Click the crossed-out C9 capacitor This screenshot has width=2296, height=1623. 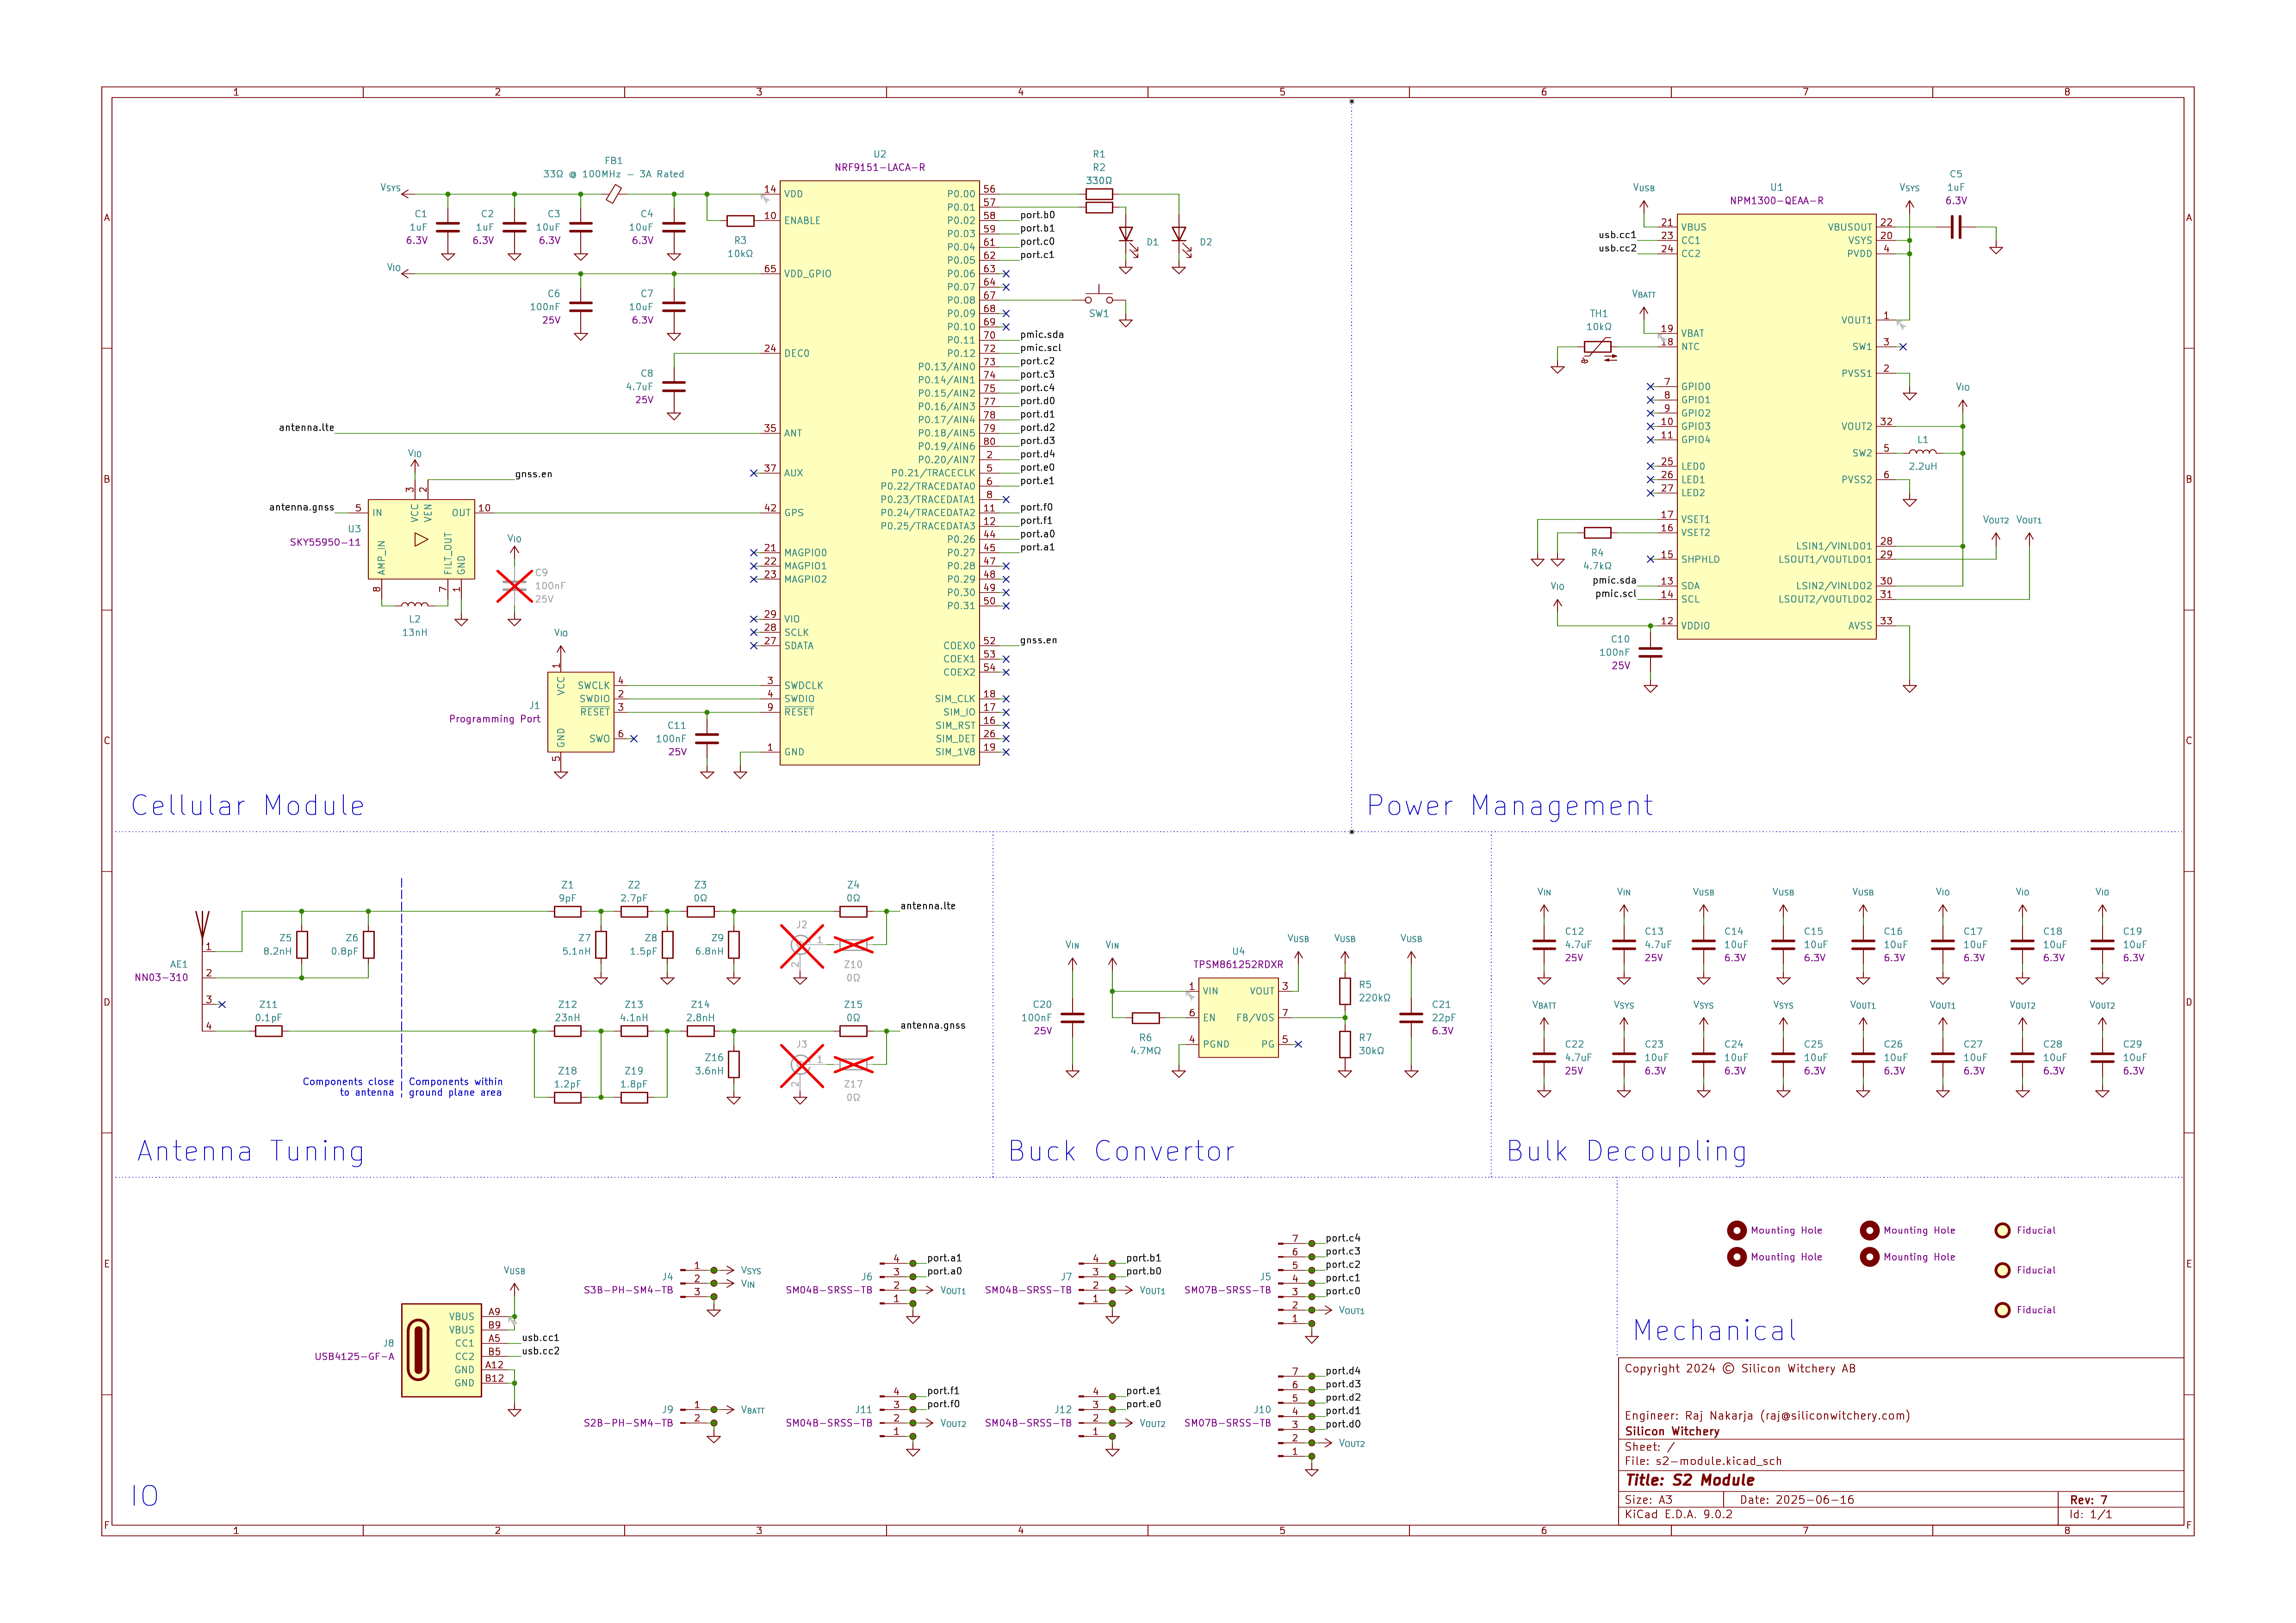click(514, 586)
